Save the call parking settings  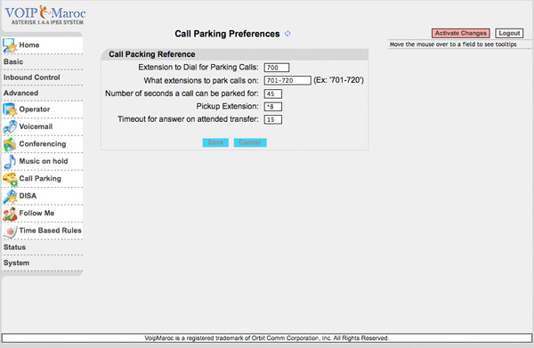tap(215, 142)
